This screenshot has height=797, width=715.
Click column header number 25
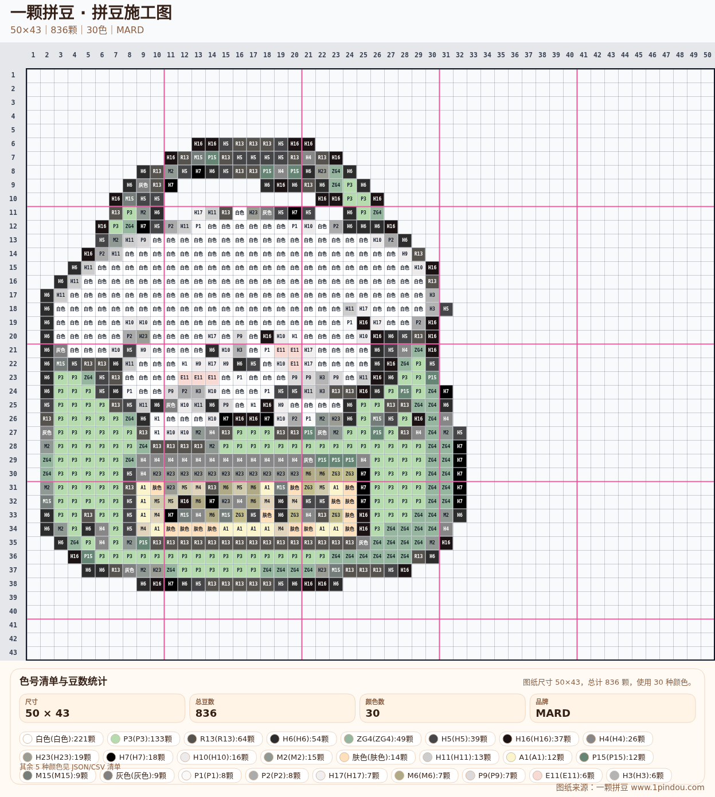coord(364,55)
